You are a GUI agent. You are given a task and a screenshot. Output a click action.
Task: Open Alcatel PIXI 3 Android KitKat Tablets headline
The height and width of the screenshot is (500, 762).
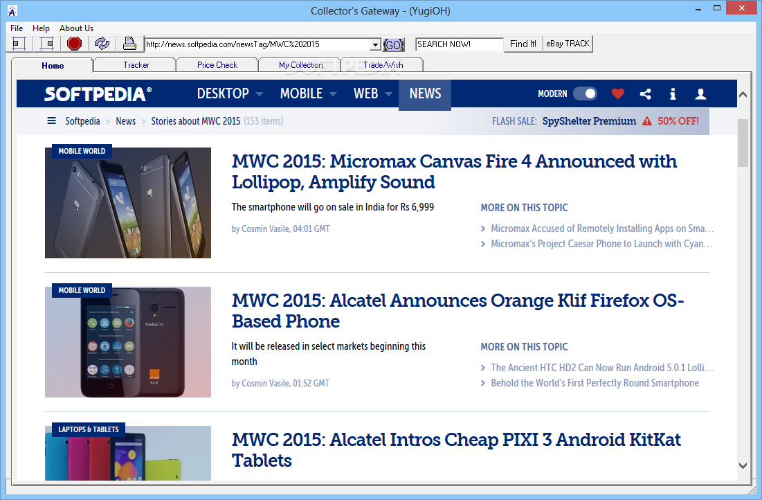click(456, 450)
